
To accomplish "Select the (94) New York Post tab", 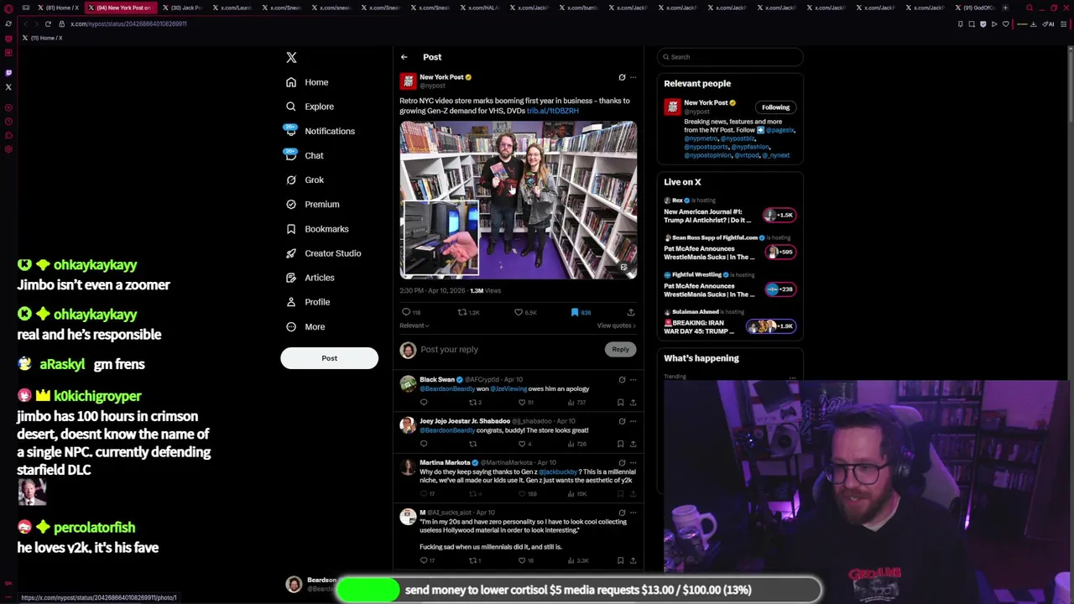I will [x=121, y=8].
